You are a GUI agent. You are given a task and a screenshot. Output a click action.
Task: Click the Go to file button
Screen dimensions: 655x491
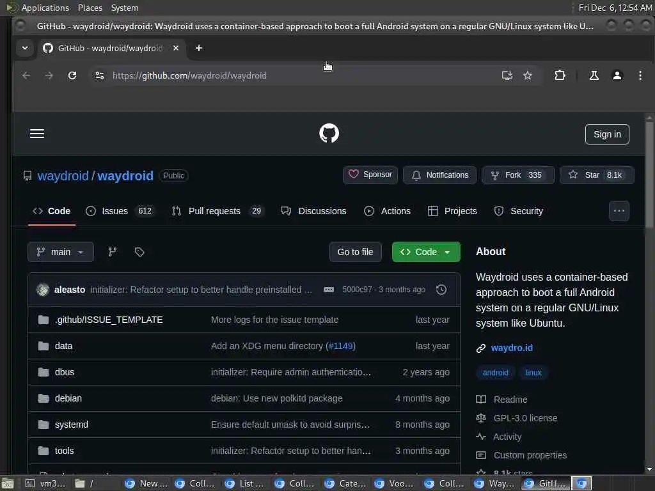coord(356,252)
